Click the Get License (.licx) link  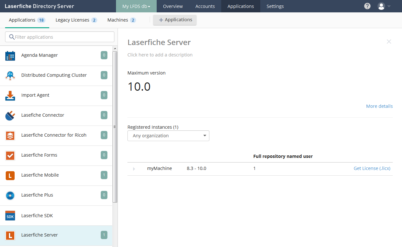click(x=372, y=168)
